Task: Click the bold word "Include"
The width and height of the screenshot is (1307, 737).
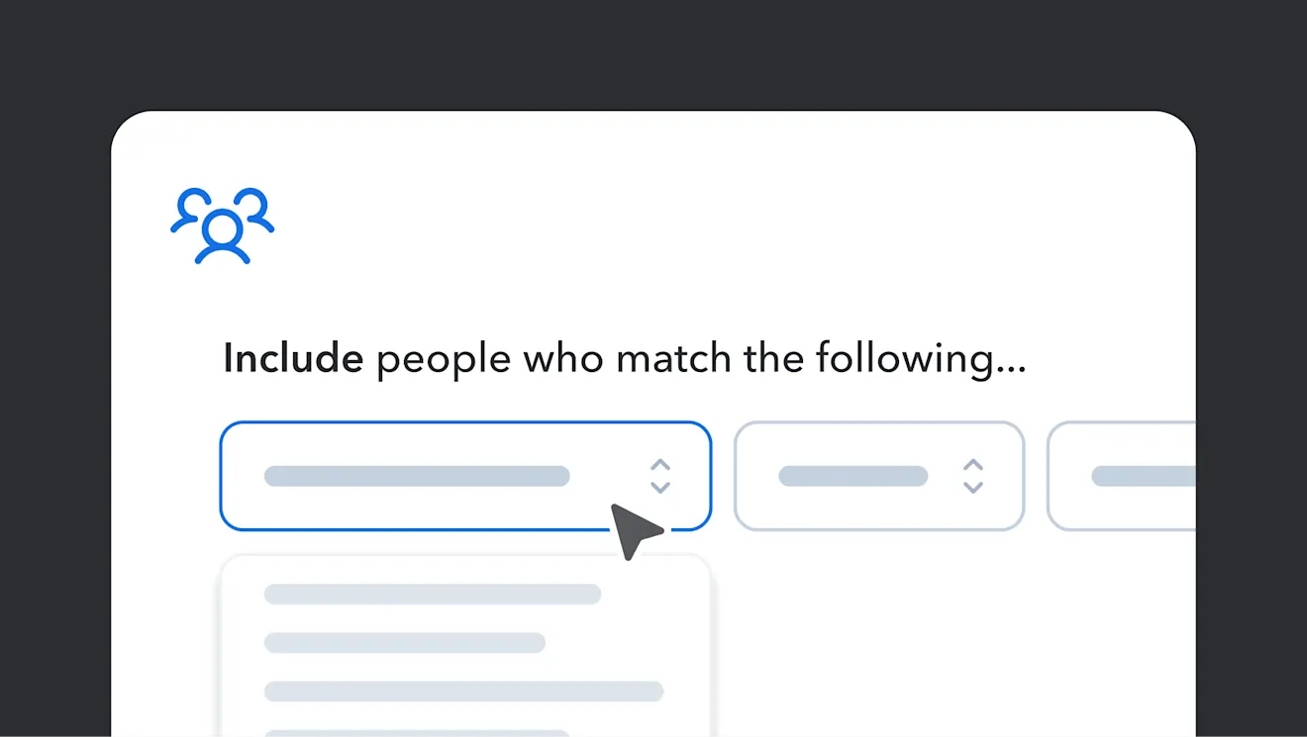Action: [293, 358]
